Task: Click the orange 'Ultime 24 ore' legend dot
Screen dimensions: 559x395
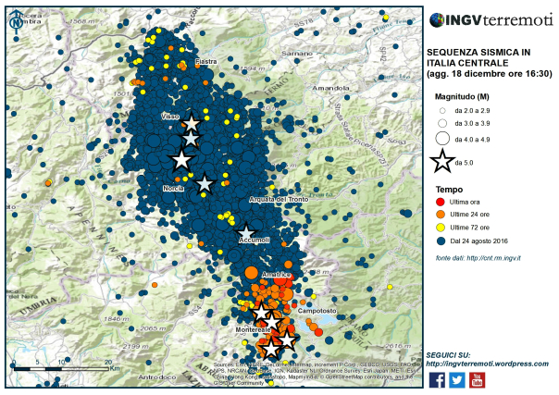Action: coord(442,214)
